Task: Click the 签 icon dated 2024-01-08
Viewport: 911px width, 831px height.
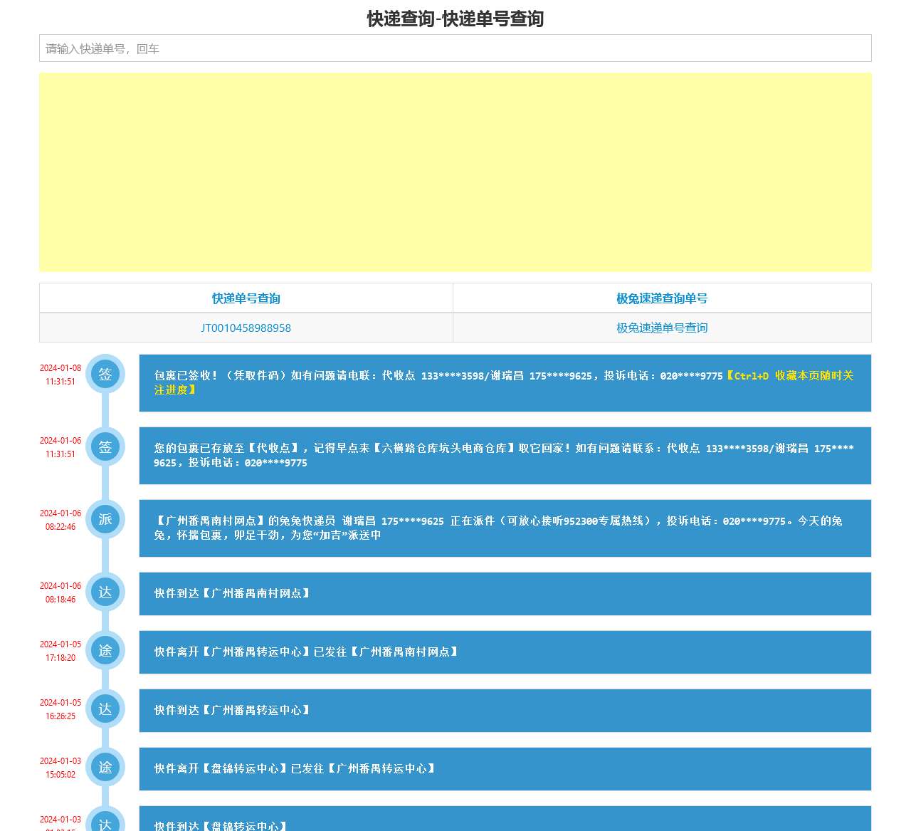Action: [x=105, y=375]
